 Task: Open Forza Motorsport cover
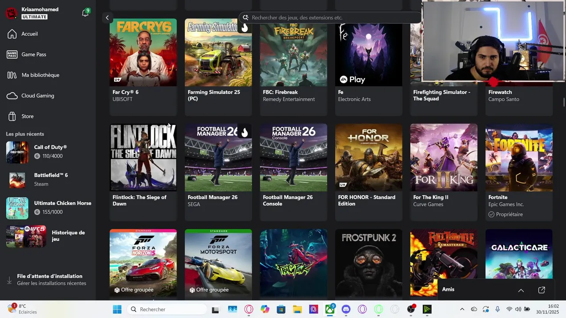pos(218,263)
